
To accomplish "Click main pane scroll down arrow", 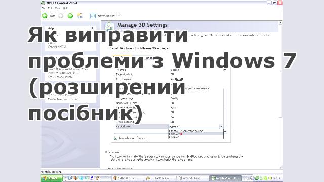I will (x=280, y=167).
